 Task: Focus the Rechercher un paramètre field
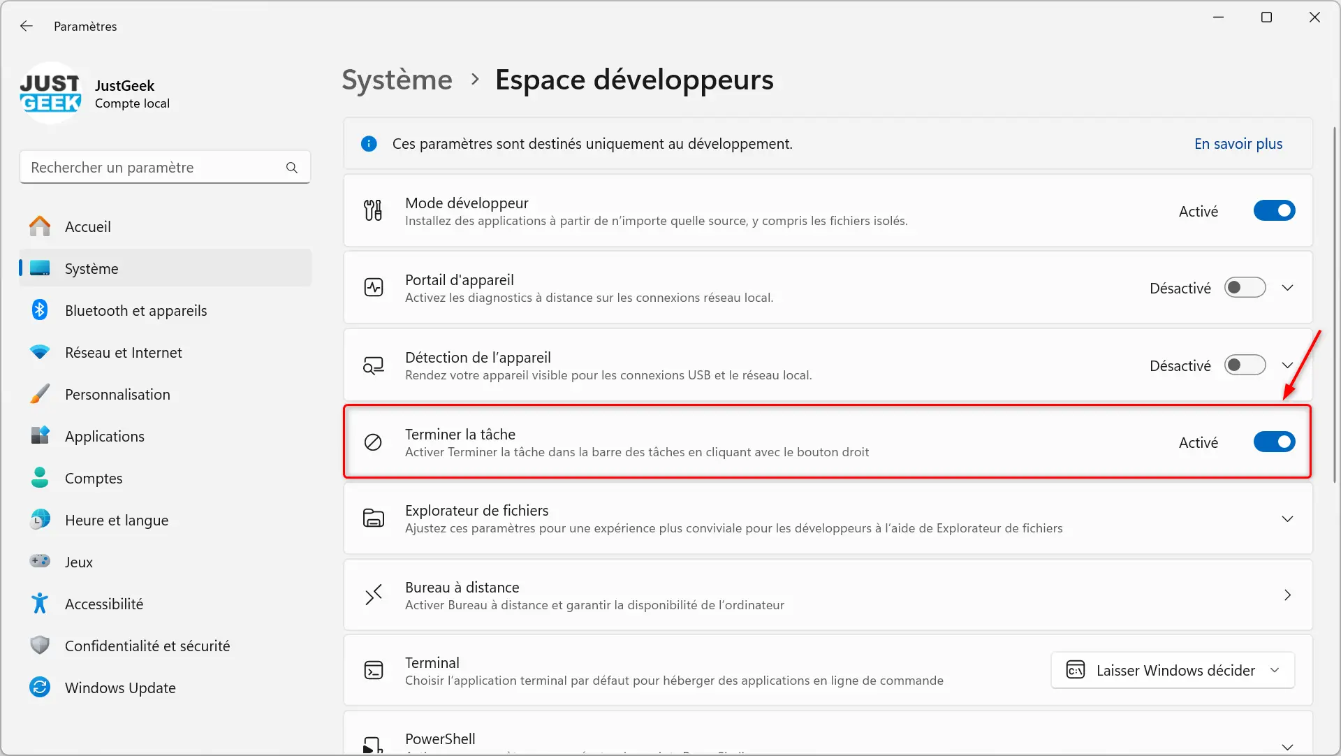point(165,168)
